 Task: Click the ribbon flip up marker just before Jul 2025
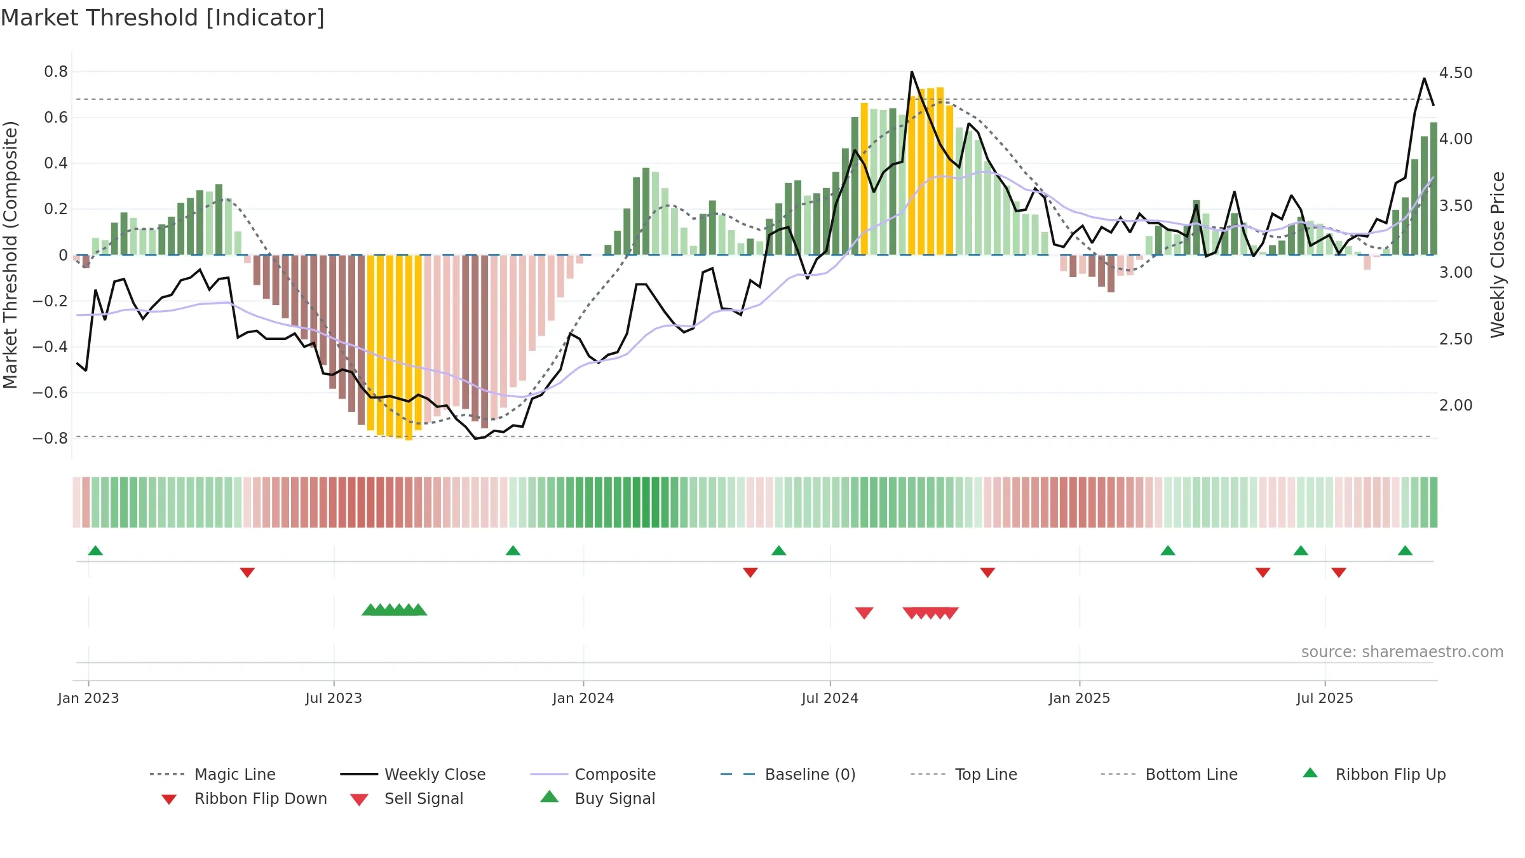click(1301, 550)
